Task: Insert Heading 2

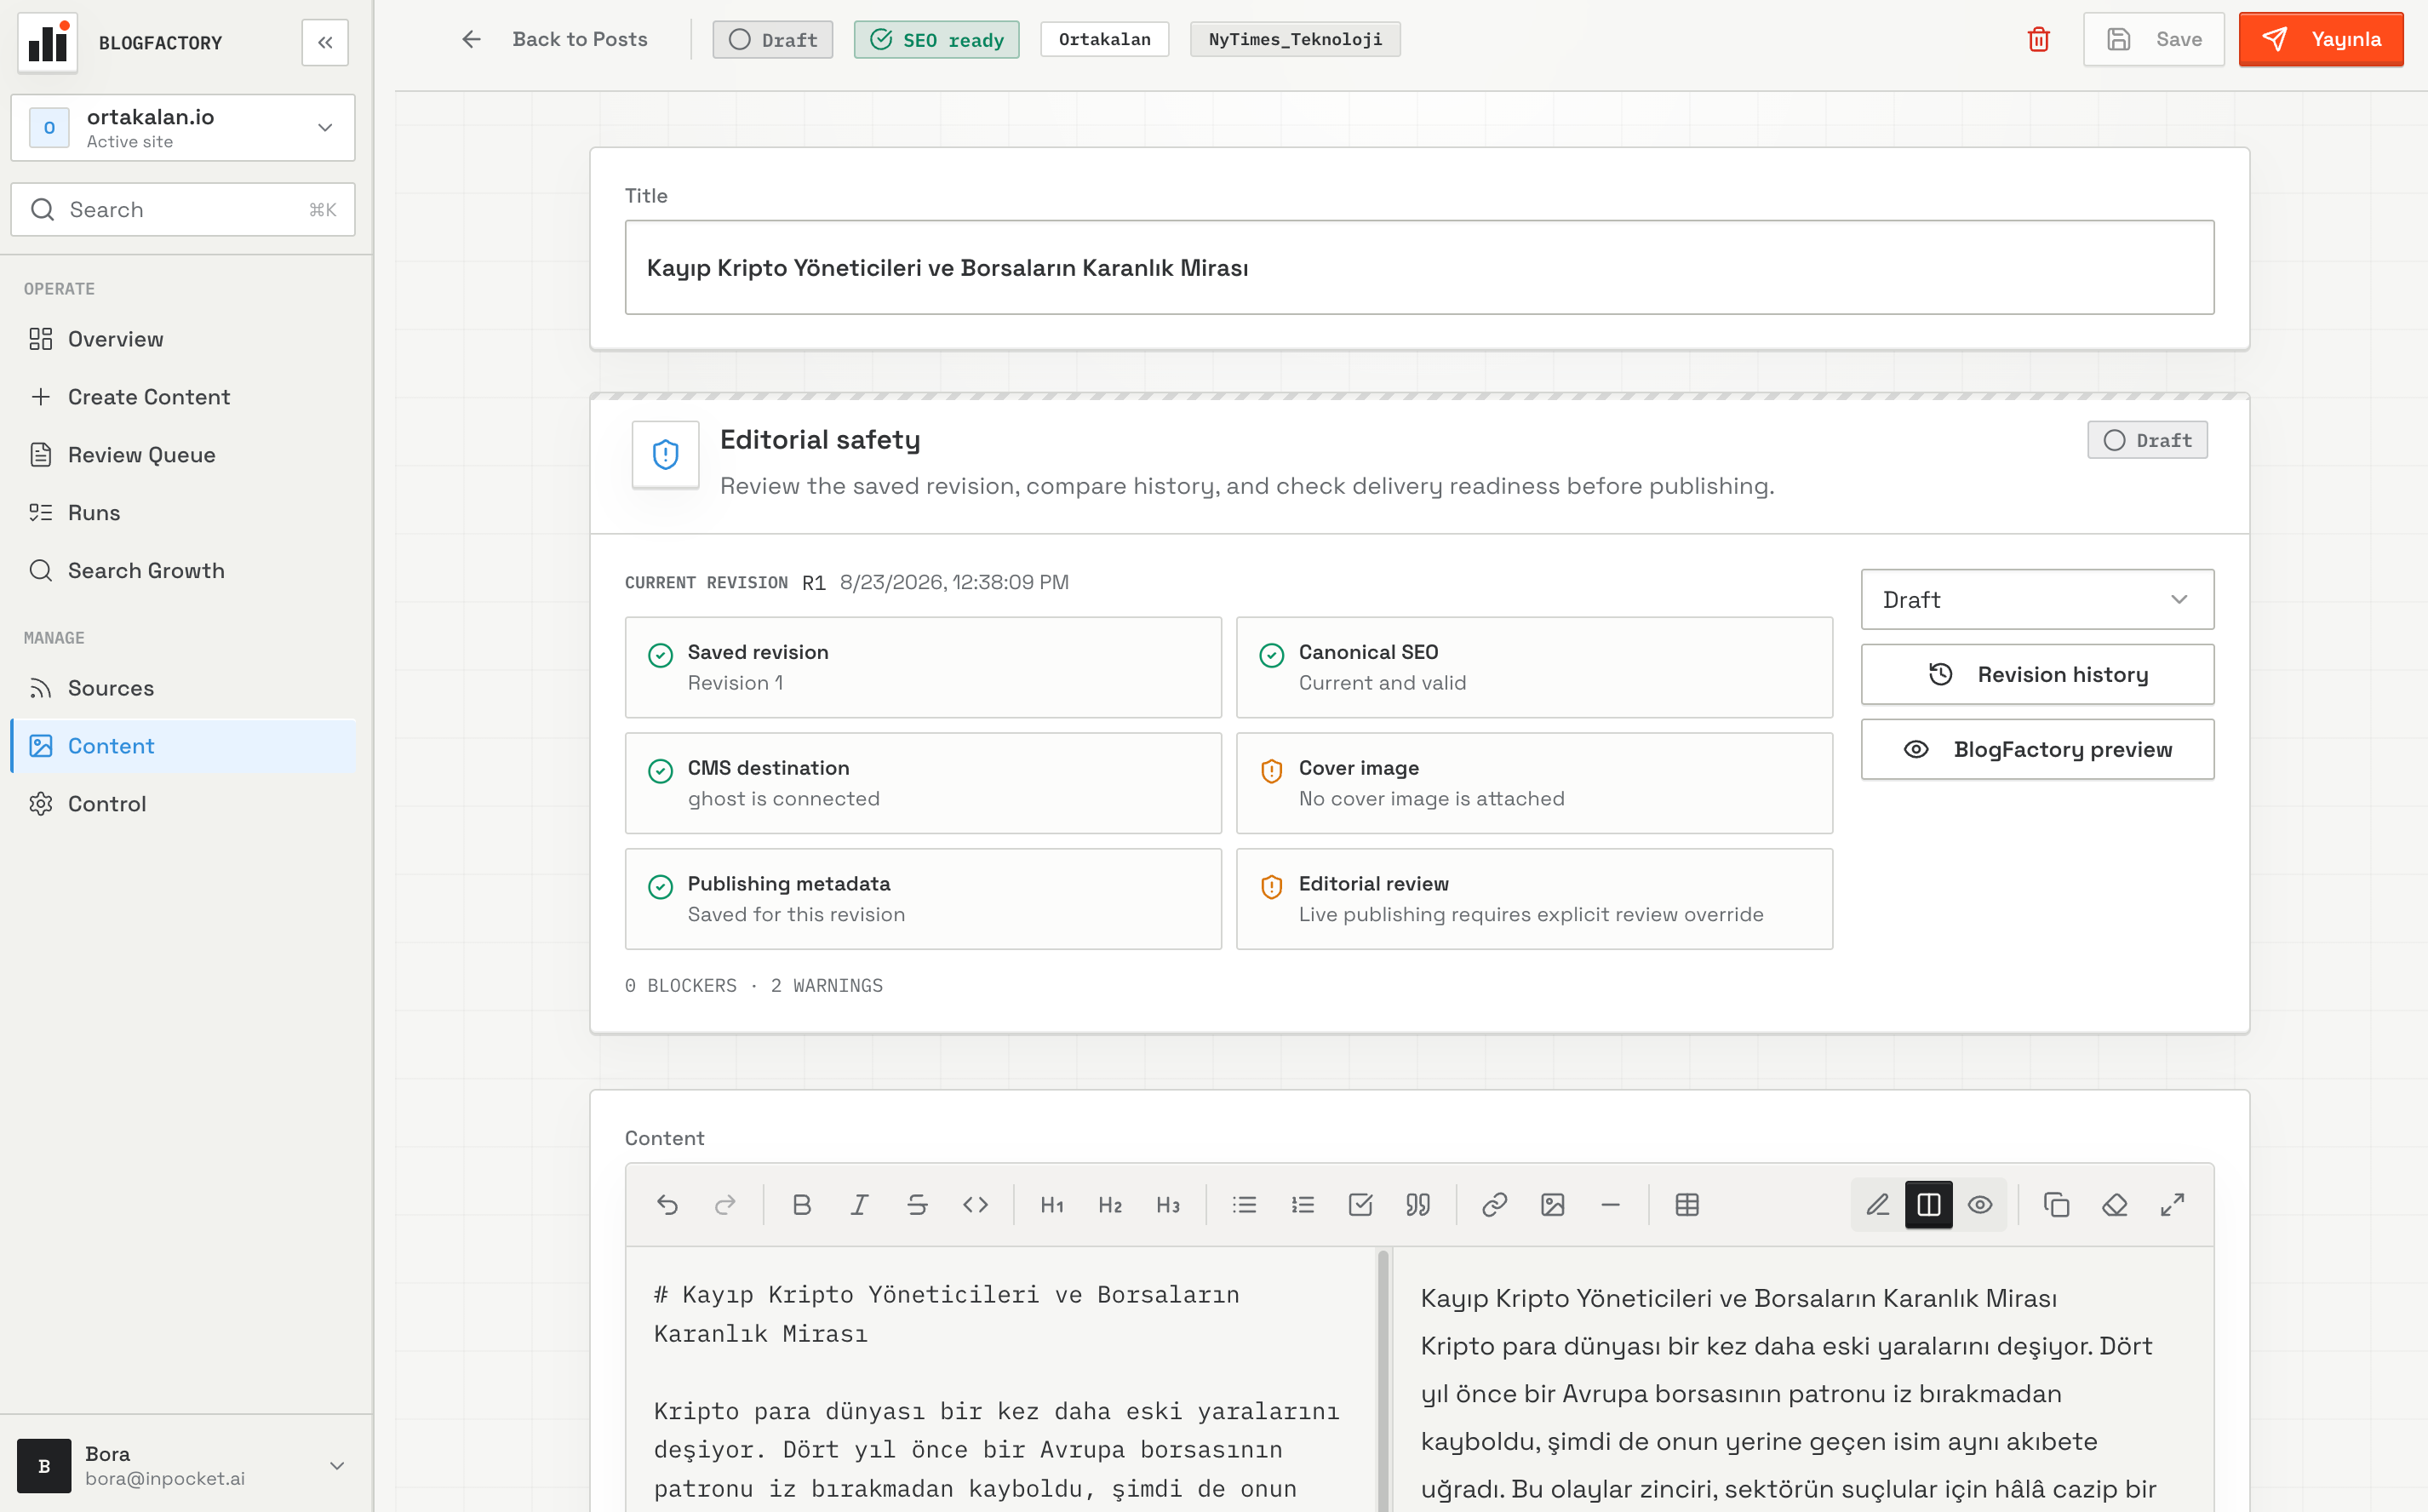Action: 1109,1205
